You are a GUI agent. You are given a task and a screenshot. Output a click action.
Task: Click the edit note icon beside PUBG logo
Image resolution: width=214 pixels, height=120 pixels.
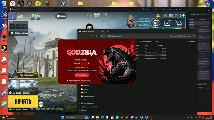coord(105,14)
